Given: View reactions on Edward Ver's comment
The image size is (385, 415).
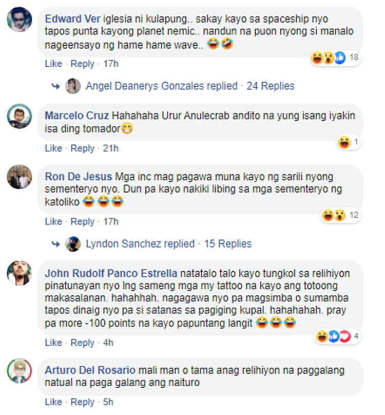Looking at the screenshot, I should (x=335, y=58).
